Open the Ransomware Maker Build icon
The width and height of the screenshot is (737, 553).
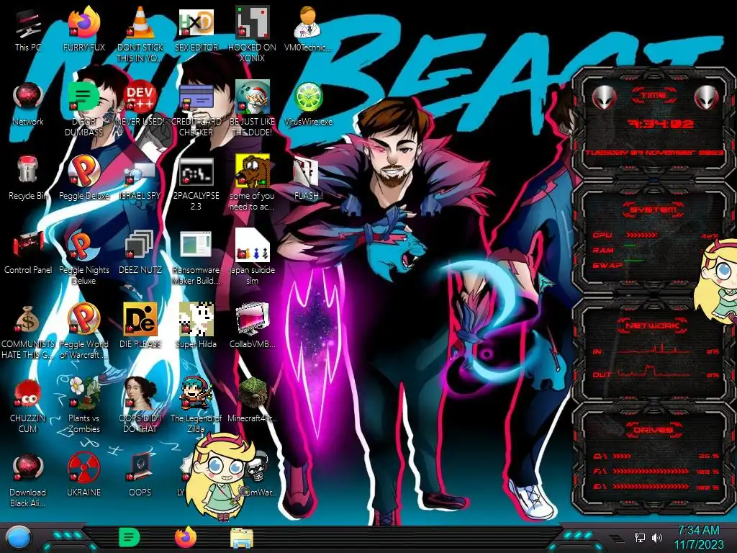(196, 258)
